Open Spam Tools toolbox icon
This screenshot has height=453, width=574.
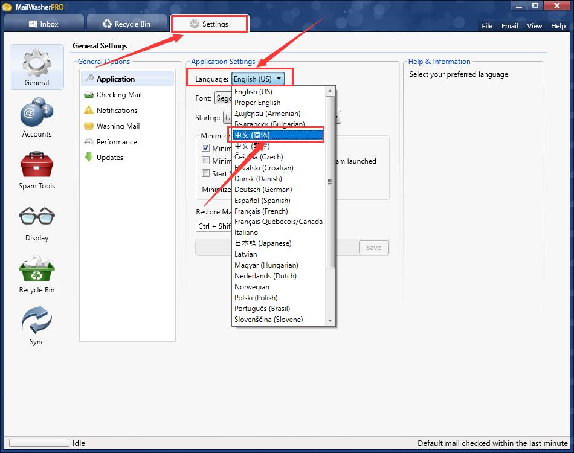[x=37, y=164]
